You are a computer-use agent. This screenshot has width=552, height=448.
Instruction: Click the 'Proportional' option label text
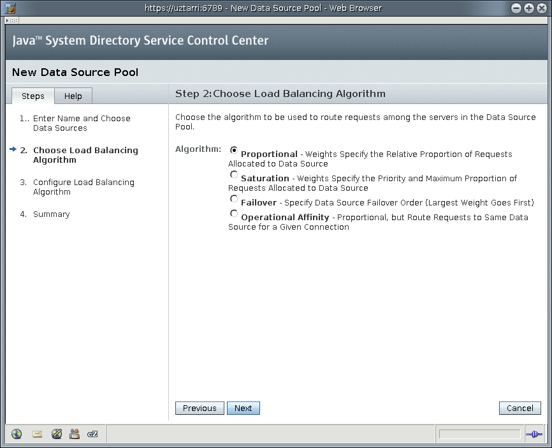(270, 154)
